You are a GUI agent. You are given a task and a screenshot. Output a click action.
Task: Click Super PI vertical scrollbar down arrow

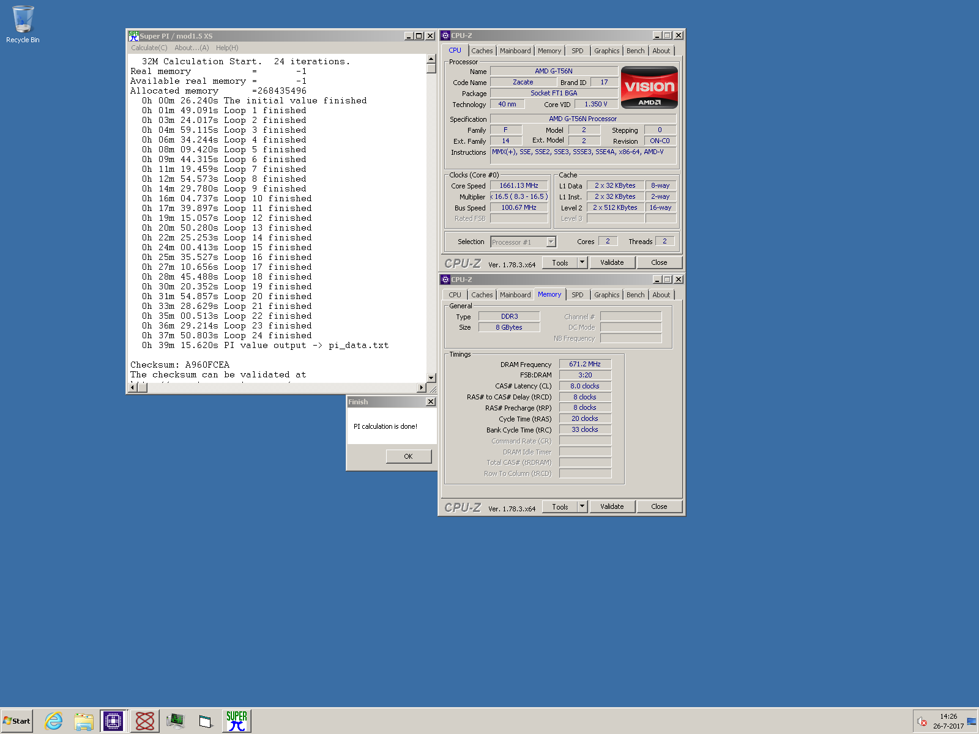coord(431,378)
